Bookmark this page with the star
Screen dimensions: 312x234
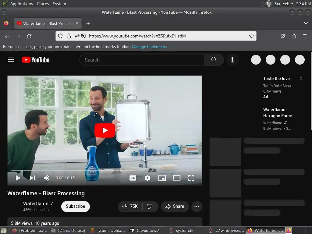pyautogui.click(x=251, y=36)
